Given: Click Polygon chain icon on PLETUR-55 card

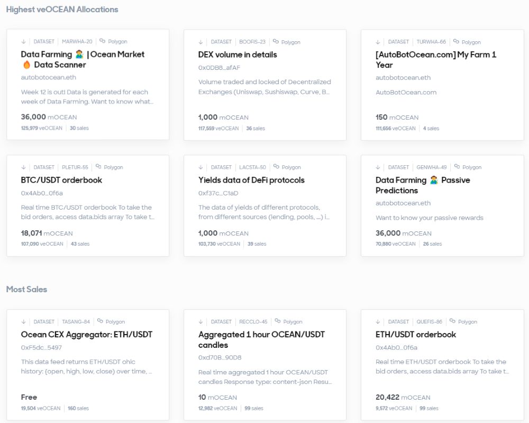Looking at the screenshot, I should (98, 167).
